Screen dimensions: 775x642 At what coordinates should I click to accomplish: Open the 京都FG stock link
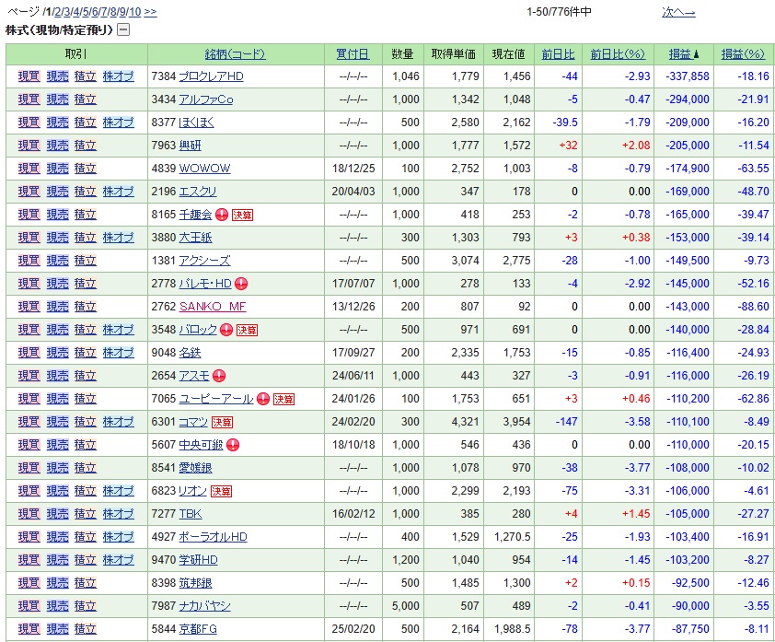pyautogui.click(x=198, y=629)
